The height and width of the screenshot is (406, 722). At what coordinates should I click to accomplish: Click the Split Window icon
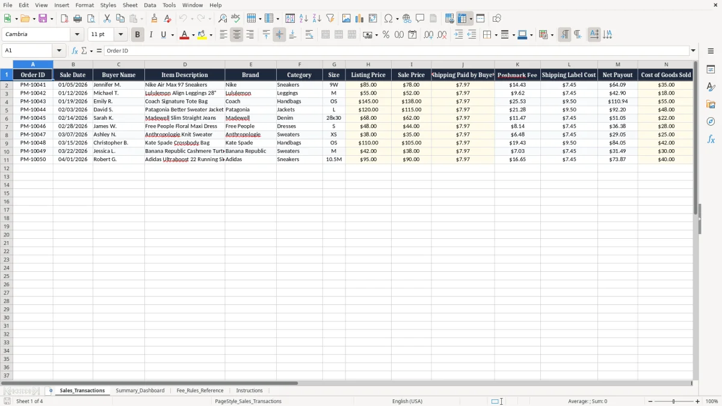(480, 19)
